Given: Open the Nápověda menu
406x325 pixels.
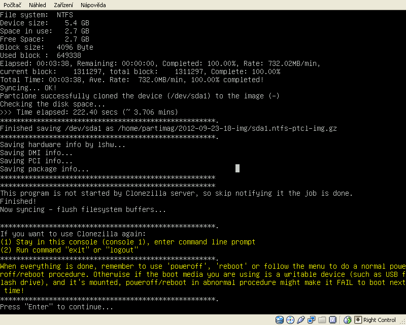Looking at the screenshot, I should click(x=93, y=5).
